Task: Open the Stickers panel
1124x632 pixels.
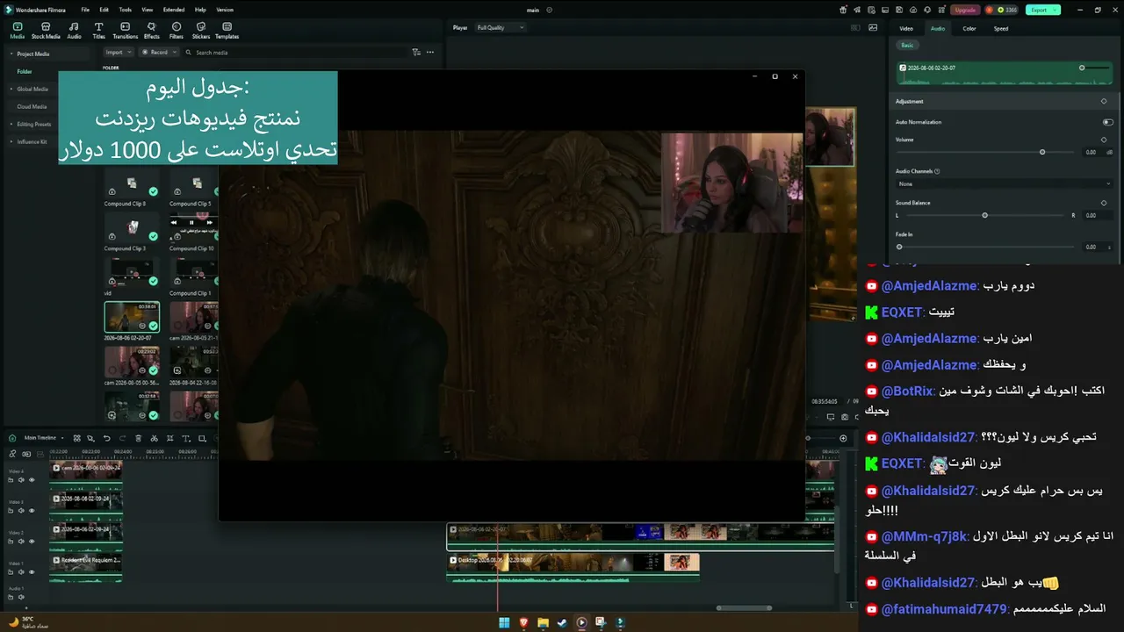Action: [201, 31]
